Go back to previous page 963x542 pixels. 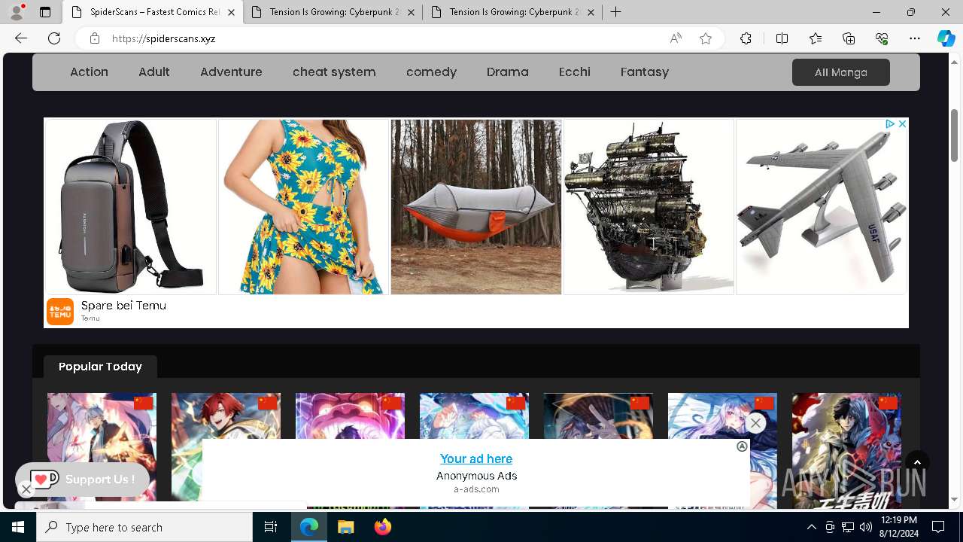coord(21,38)
